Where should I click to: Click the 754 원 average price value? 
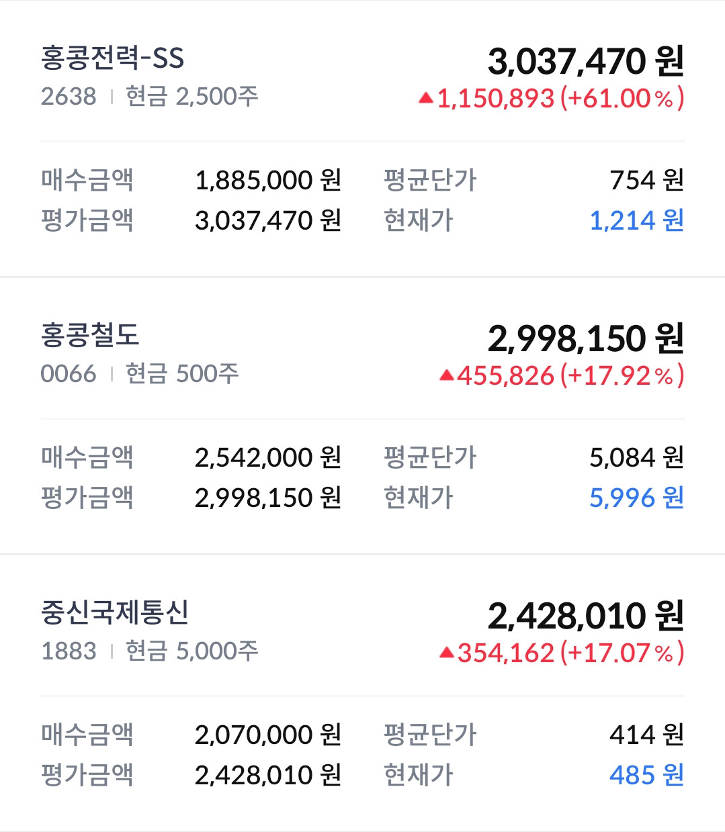click(x=647, y=180)
